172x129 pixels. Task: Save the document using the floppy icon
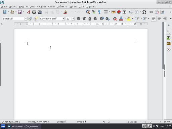pos(19,12)
